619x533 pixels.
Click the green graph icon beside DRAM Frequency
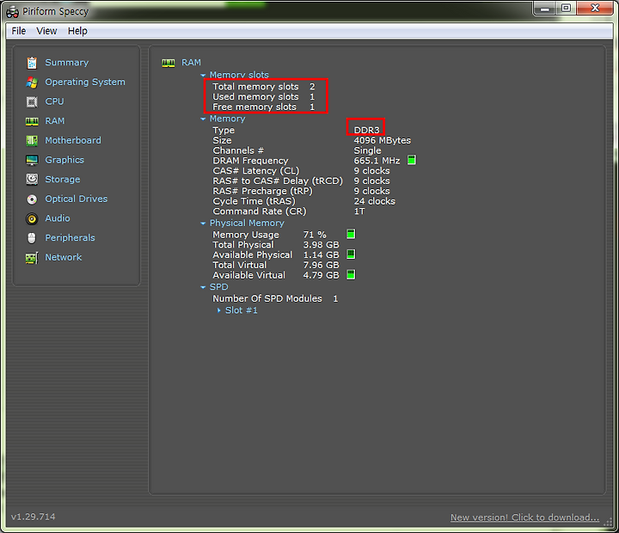[x=411, y=160]
